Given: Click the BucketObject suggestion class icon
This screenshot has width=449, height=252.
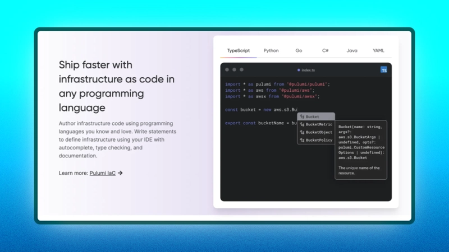Looking at the screenshot, I should coord(303,132).
